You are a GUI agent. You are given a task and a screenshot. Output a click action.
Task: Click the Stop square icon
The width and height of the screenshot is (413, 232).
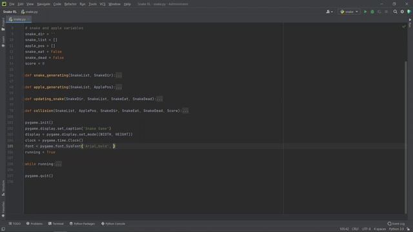tap(387, 12)
